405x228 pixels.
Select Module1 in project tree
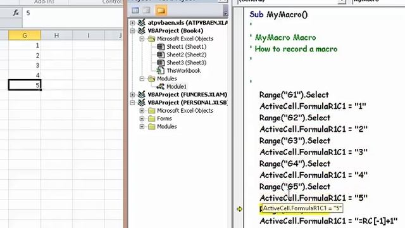177,87
